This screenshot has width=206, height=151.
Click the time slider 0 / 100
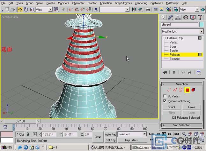(x=20, y=121)
